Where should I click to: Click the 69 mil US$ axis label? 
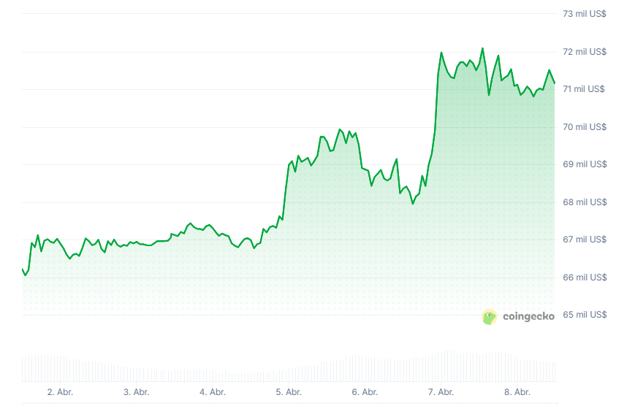pyautogui.click(x=585, y=164)
